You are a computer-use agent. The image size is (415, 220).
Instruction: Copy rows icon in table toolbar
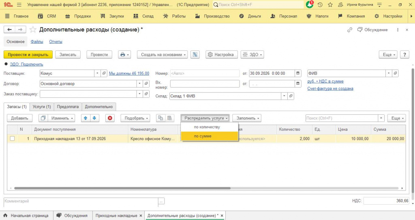point(160,118)
